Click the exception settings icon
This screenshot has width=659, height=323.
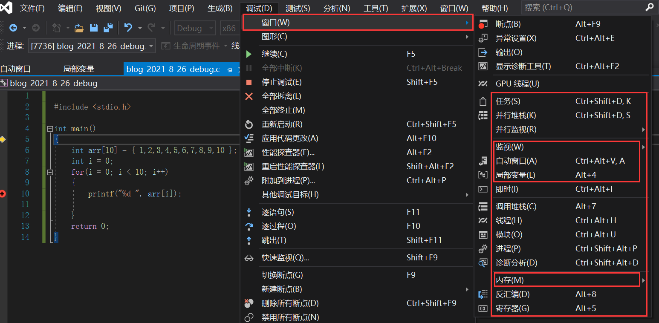[x=483, y=38]
